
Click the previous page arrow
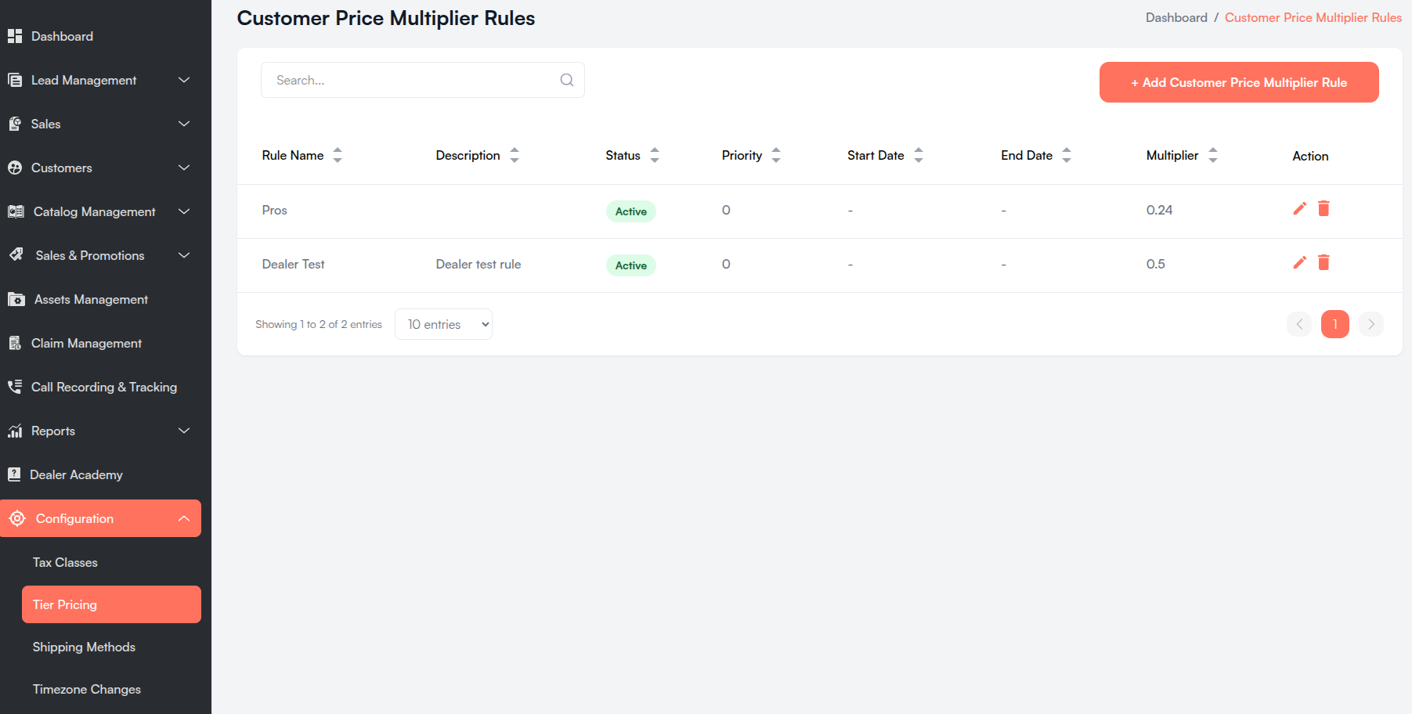pos(1299,324)
